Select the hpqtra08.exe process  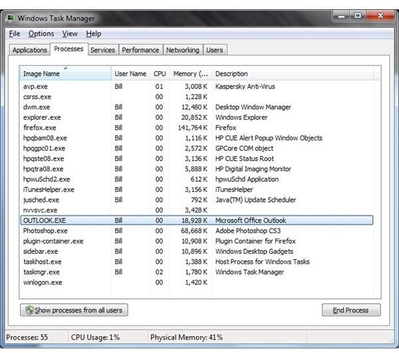tap(196, 169)
